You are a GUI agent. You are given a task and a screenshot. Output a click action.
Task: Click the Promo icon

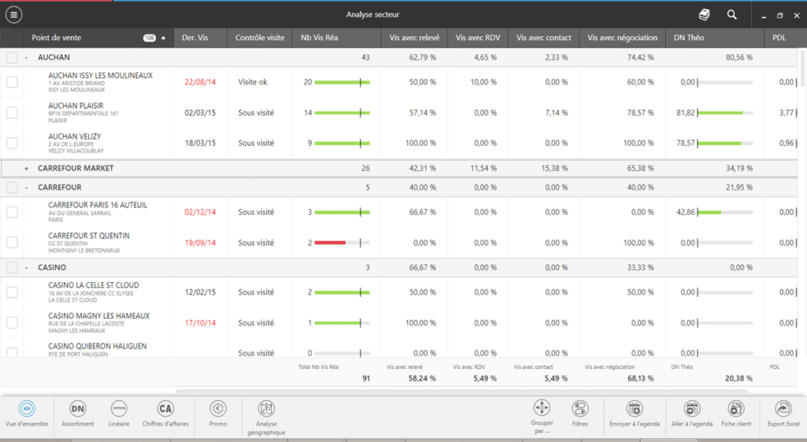[218, 408]
